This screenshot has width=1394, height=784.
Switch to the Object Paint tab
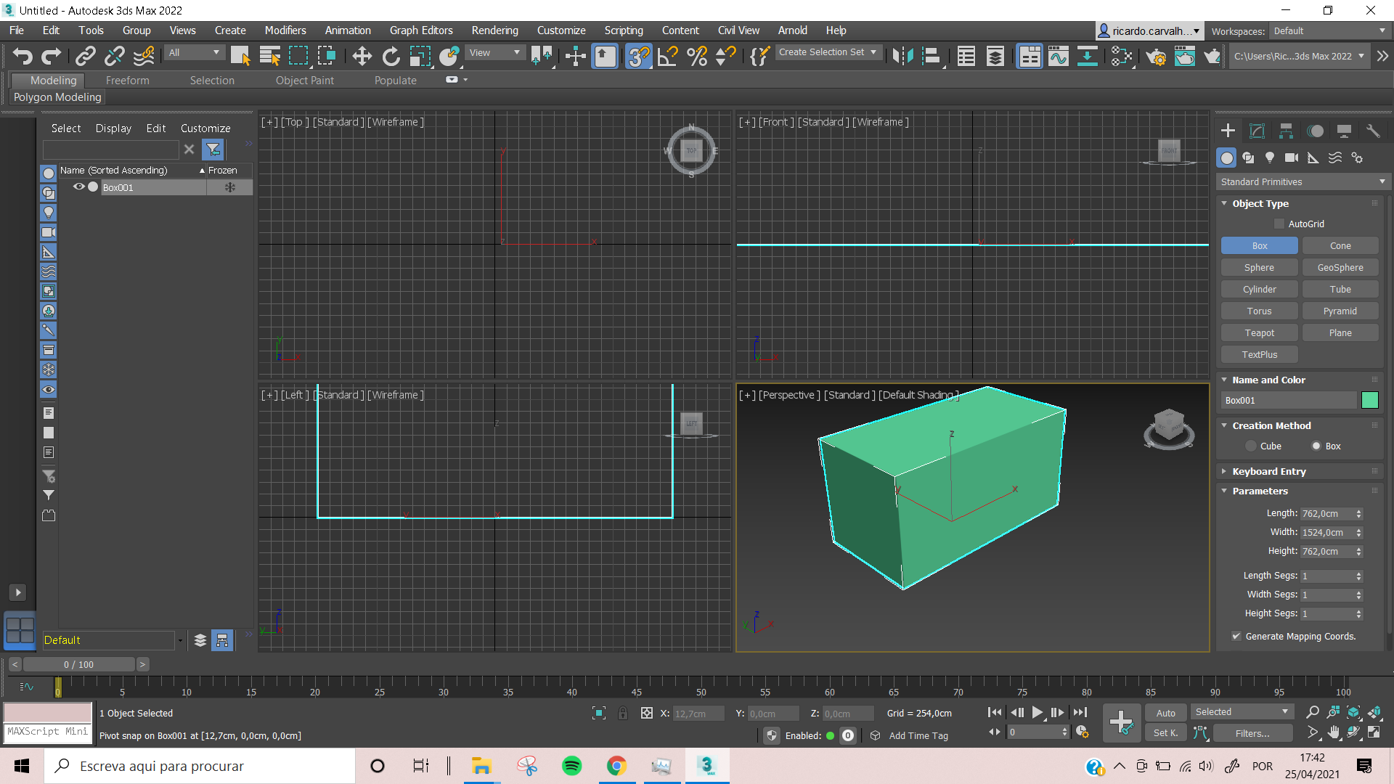(305, 81)
